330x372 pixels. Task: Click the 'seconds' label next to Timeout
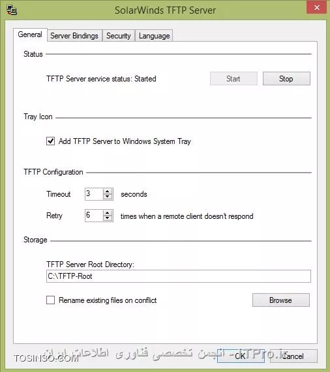[134, 194]
